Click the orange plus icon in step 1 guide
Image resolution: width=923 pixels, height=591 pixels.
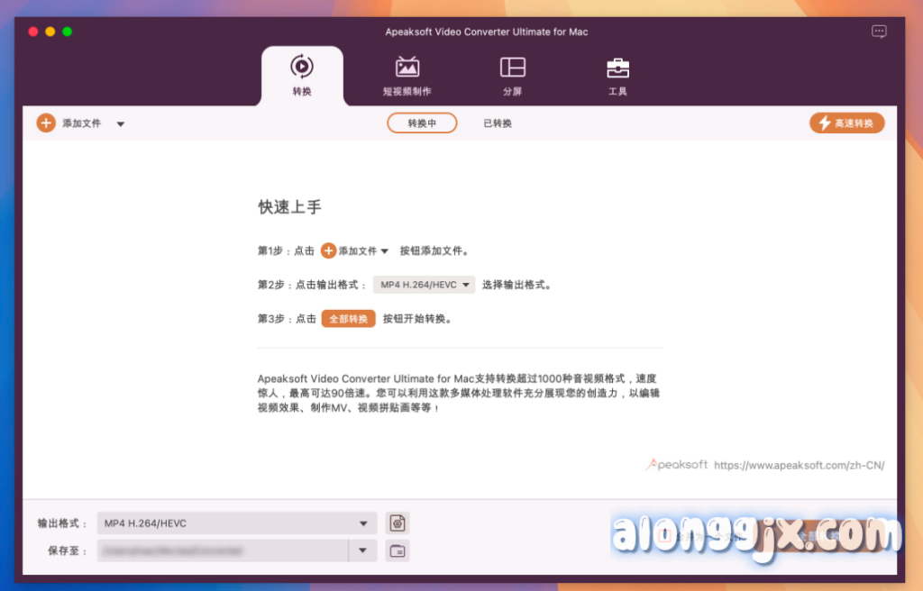[329, 250]
